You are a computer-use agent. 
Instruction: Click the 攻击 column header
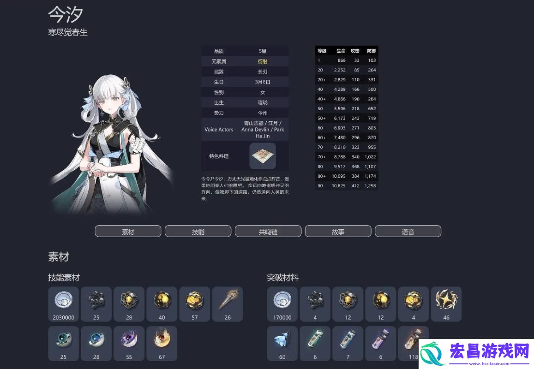click(x=355, y=51)
